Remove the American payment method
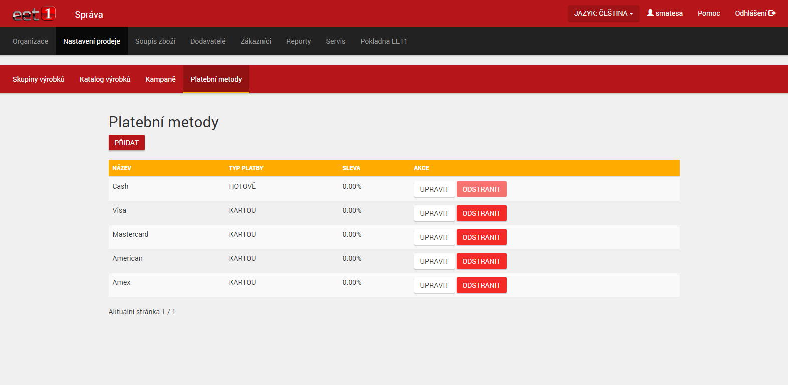Screen dimensions: 788x385 (482, 261)
